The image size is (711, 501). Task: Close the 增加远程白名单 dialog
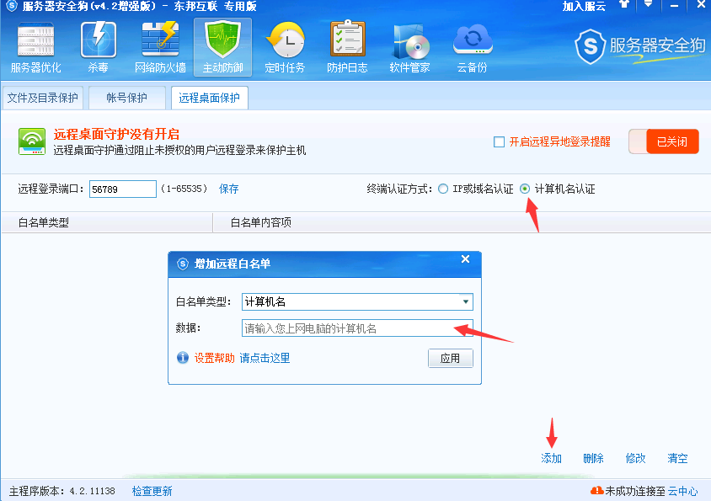pos(465,258)
